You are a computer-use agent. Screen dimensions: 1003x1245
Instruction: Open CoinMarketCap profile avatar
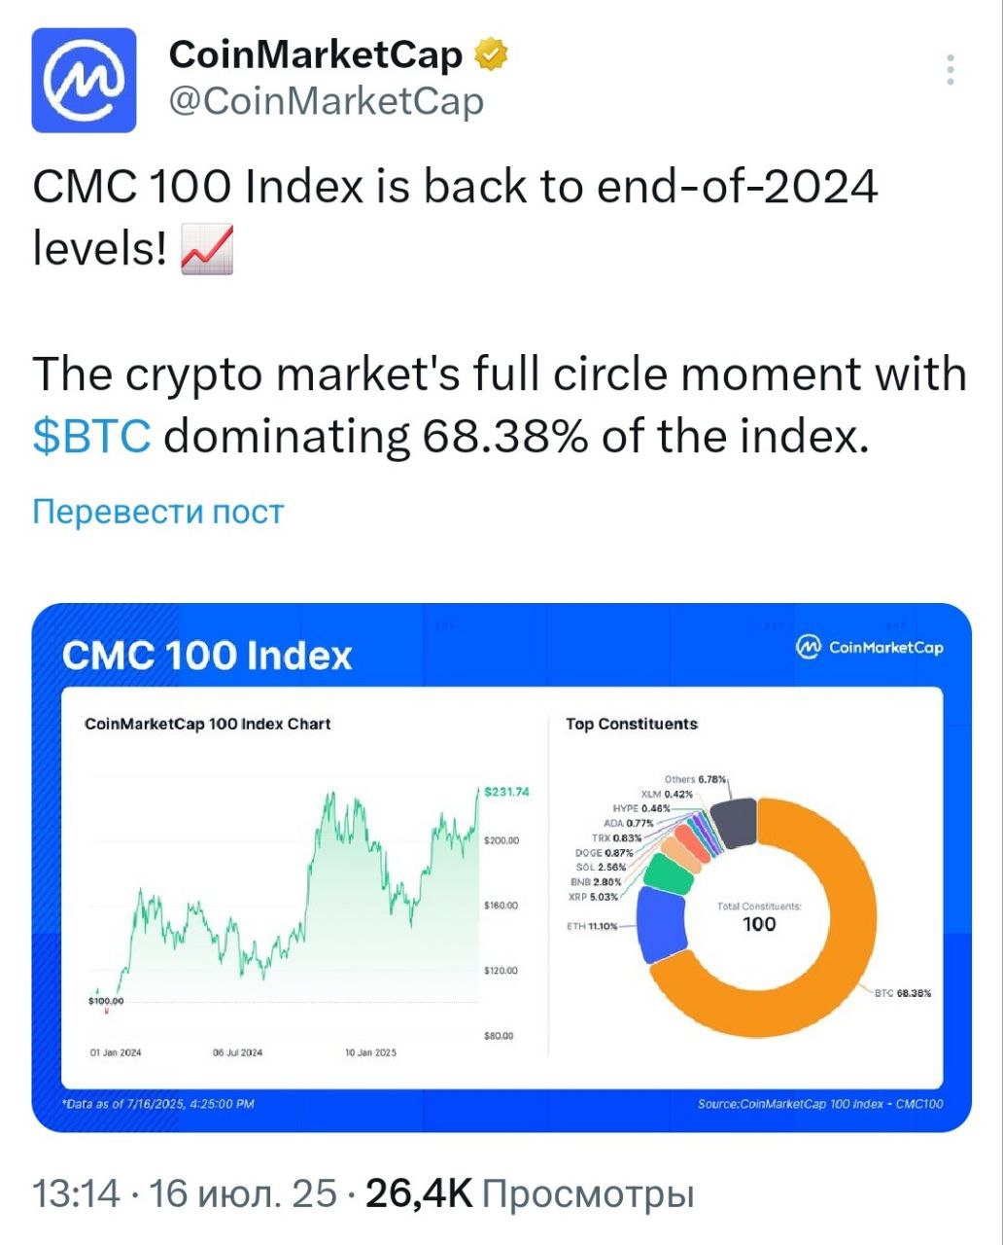point(84,80)
